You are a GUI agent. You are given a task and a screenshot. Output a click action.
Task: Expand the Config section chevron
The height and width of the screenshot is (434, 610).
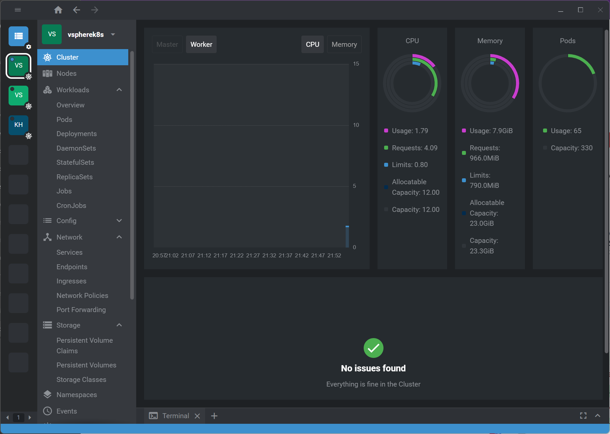pyautogui.click(x=119, y=220)
